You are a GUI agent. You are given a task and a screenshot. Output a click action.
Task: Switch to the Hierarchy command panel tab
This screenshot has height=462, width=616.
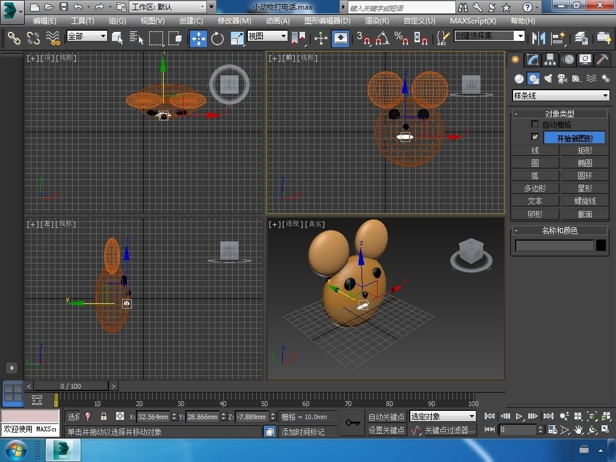tap(550, 60)
